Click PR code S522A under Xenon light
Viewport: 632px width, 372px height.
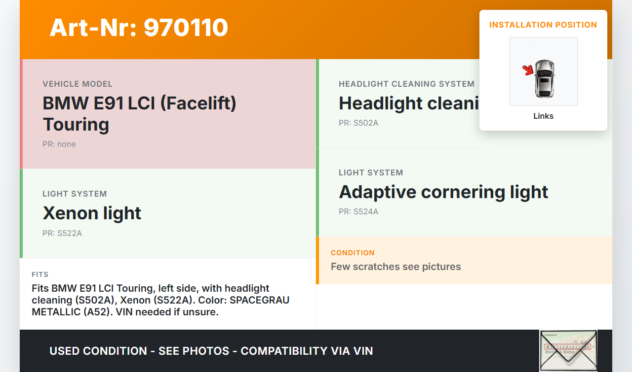[62, 233]
